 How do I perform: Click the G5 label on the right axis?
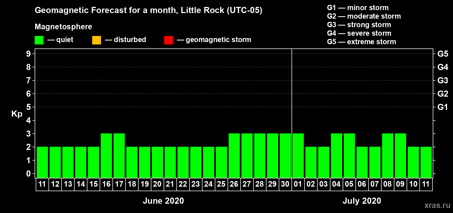tap(443, 54)
